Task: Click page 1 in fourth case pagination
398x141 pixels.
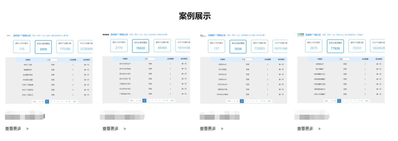Action: 339,100
